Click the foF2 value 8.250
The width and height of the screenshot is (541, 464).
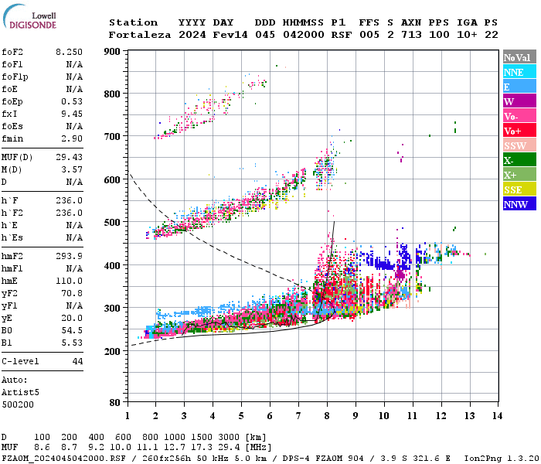[x=69, y=52]
